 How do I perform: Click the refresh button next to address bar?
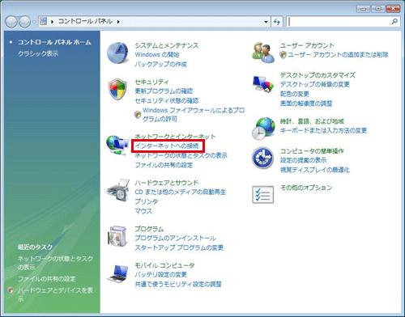coord(277,22)
